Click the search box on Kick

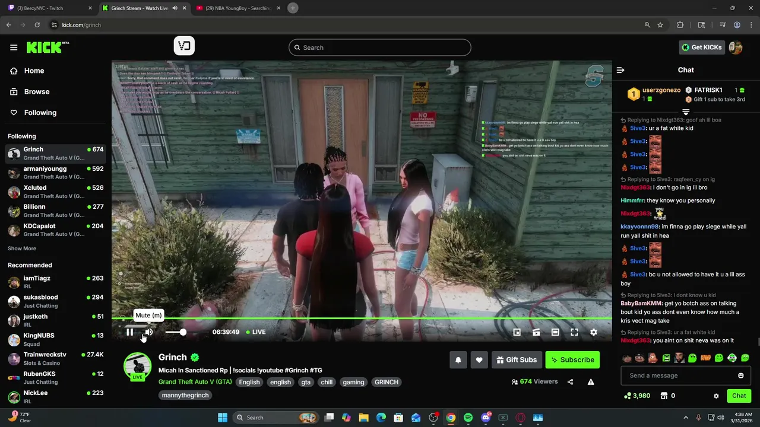380,47
